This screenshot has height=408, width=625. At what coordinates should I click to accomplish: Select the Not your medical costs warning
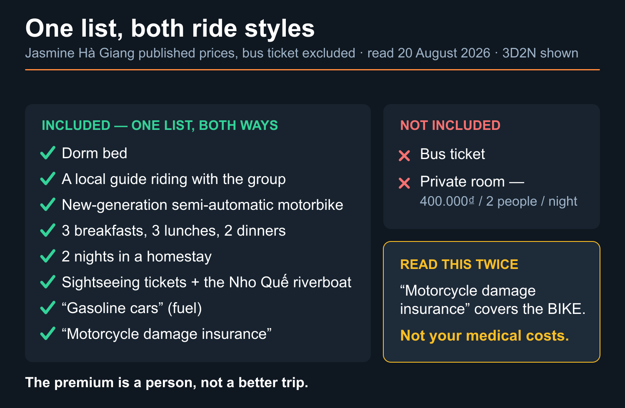[484, 336]
